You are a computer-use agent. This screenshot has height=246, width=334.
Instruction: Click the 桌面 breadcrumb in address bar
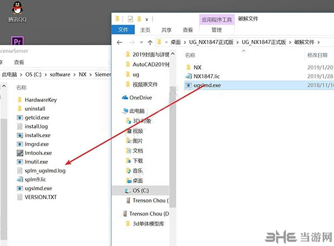(x=175, y=42)
